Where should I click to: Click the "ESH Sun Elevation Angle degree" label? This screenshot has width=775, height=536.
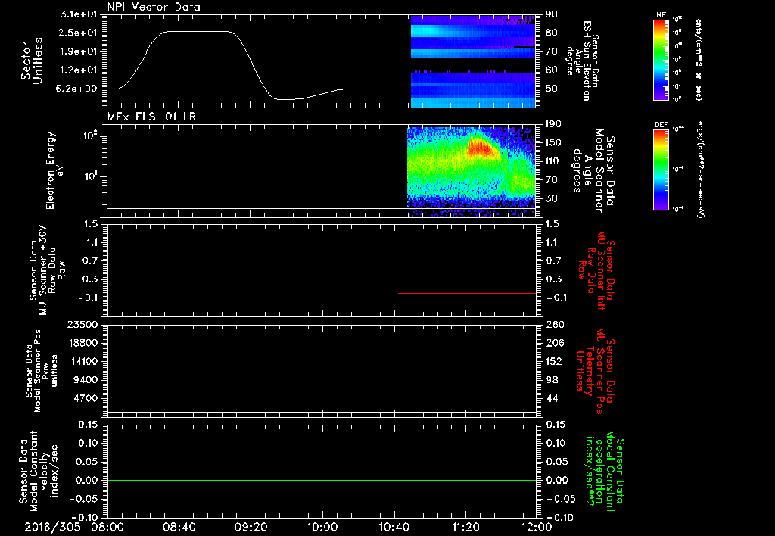[x=582, y=61]
